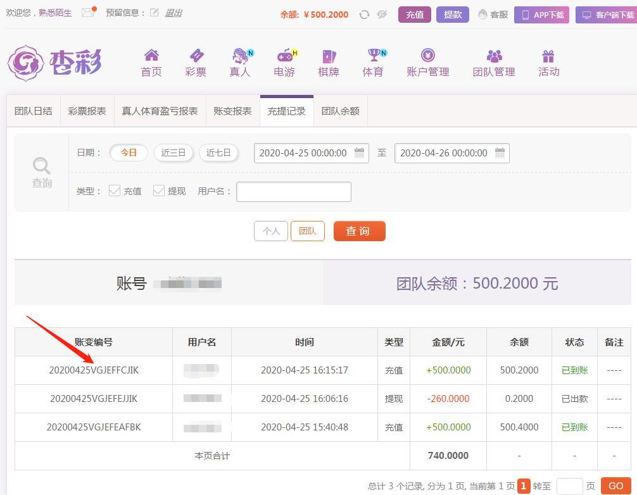
Task: Open the 彩票 lottery icon
Action: pyautogui.click(x=196, y=56)
